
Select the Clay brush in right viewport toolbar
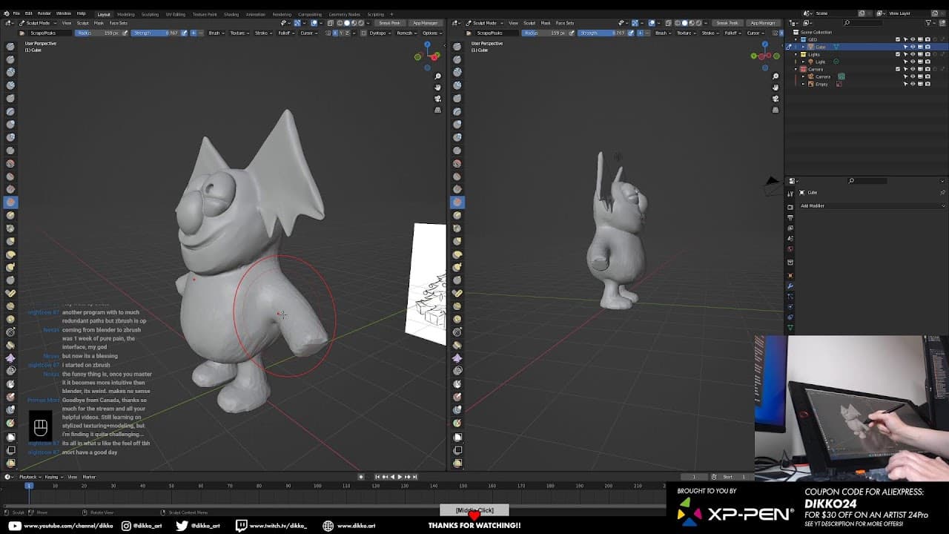pyautogui.click(x=457, y=72)
